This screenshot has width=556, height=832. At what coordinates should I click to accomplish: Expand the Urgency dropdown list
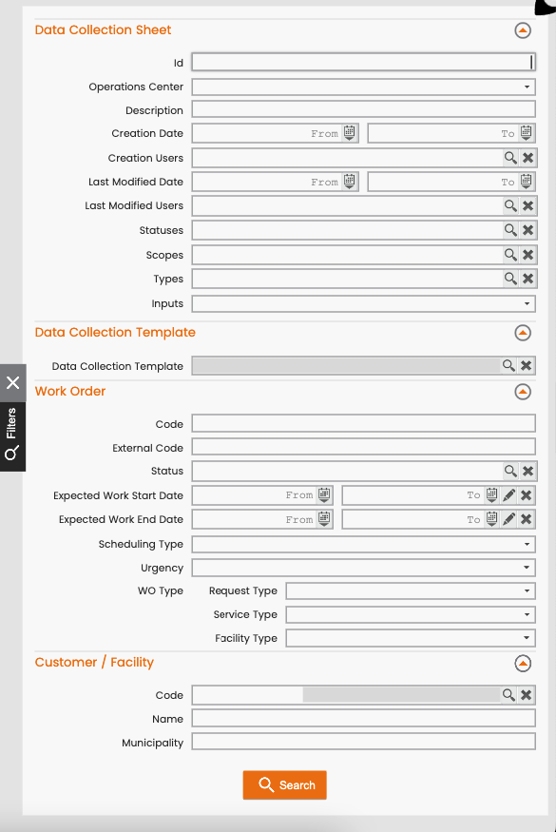363,568
